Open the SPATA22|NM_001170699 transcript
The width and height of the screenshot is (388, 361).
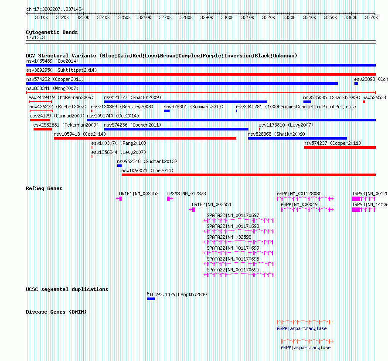point(238,253)
